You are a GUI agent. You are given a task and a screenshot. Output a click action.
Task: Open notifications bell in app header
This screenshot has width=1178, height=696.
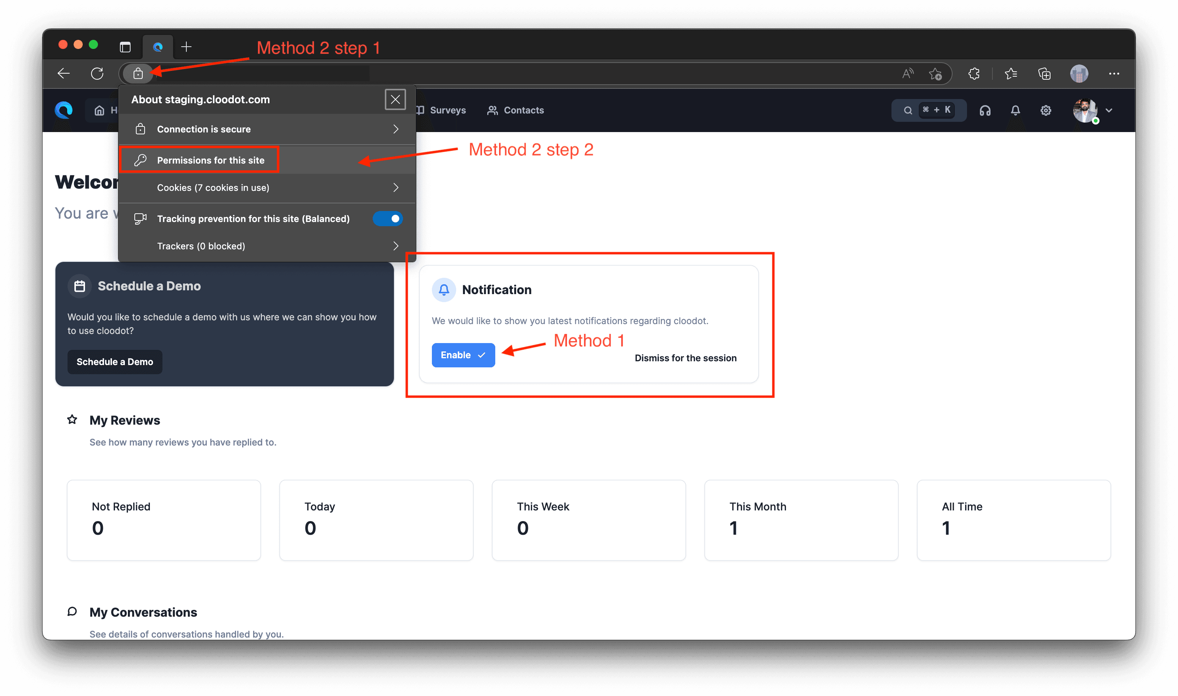[1015, 111]
